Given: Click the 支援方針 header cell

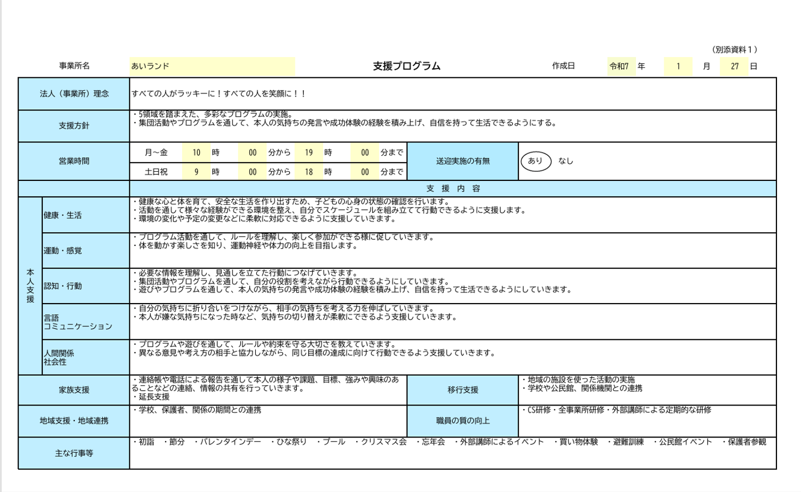Looking at the screenshot, I should (x=74, y=126).
